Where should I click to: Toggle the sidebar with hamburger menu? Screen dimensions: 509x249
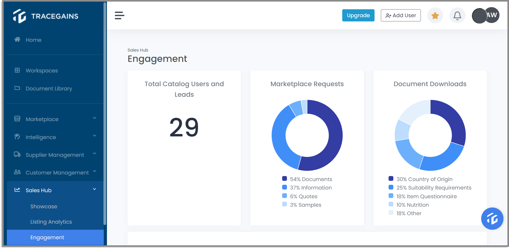point(120,16)
